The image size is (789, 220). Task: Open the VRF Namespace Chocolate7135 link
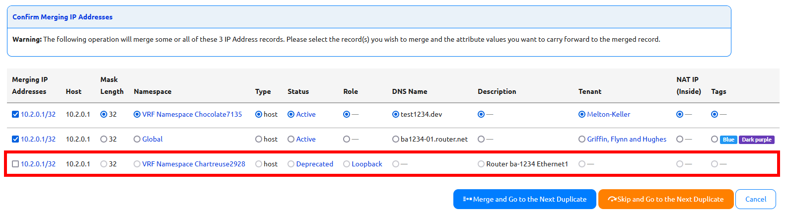click(192, 114)
